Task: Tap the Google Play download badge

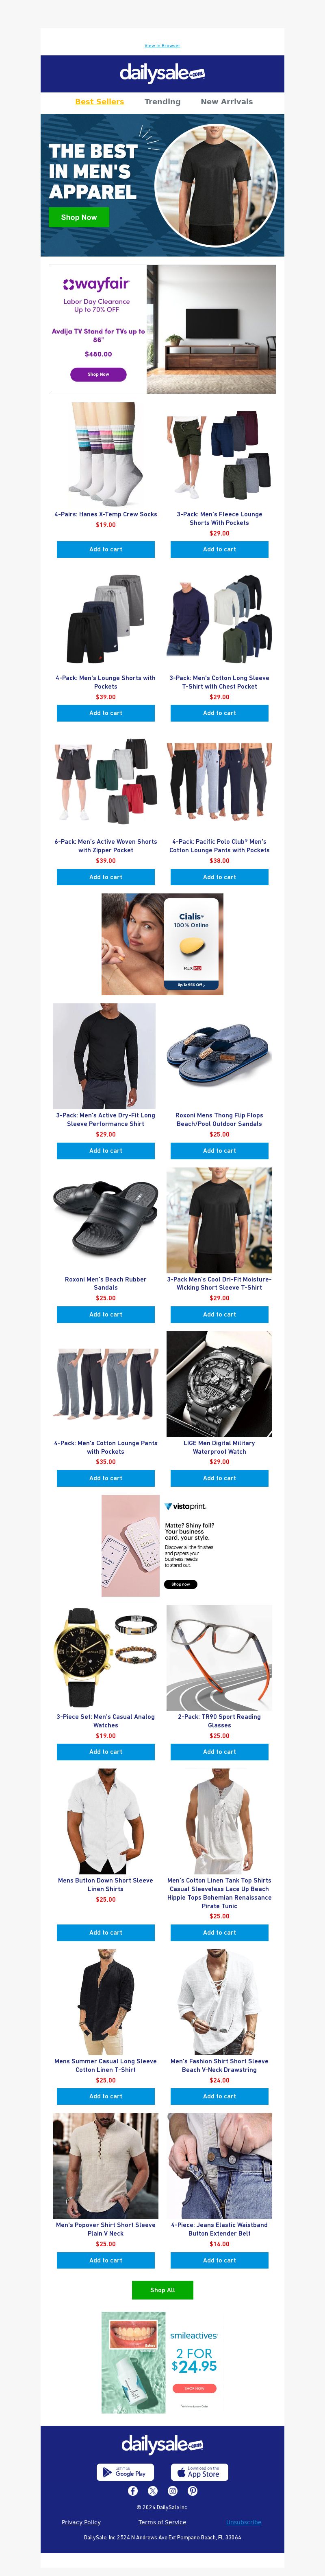Action: point(126,2472)
